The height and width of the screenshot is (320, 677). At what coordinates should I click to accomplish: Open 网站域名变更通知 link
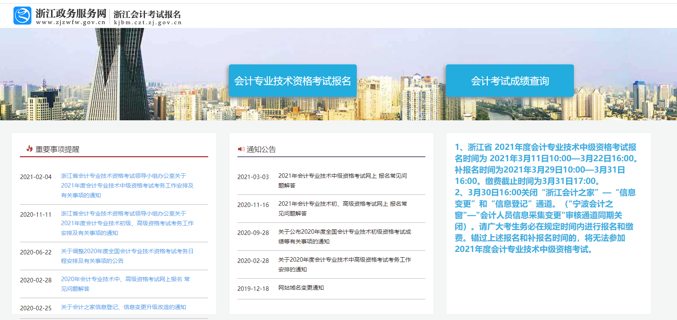tap(301, 288)
